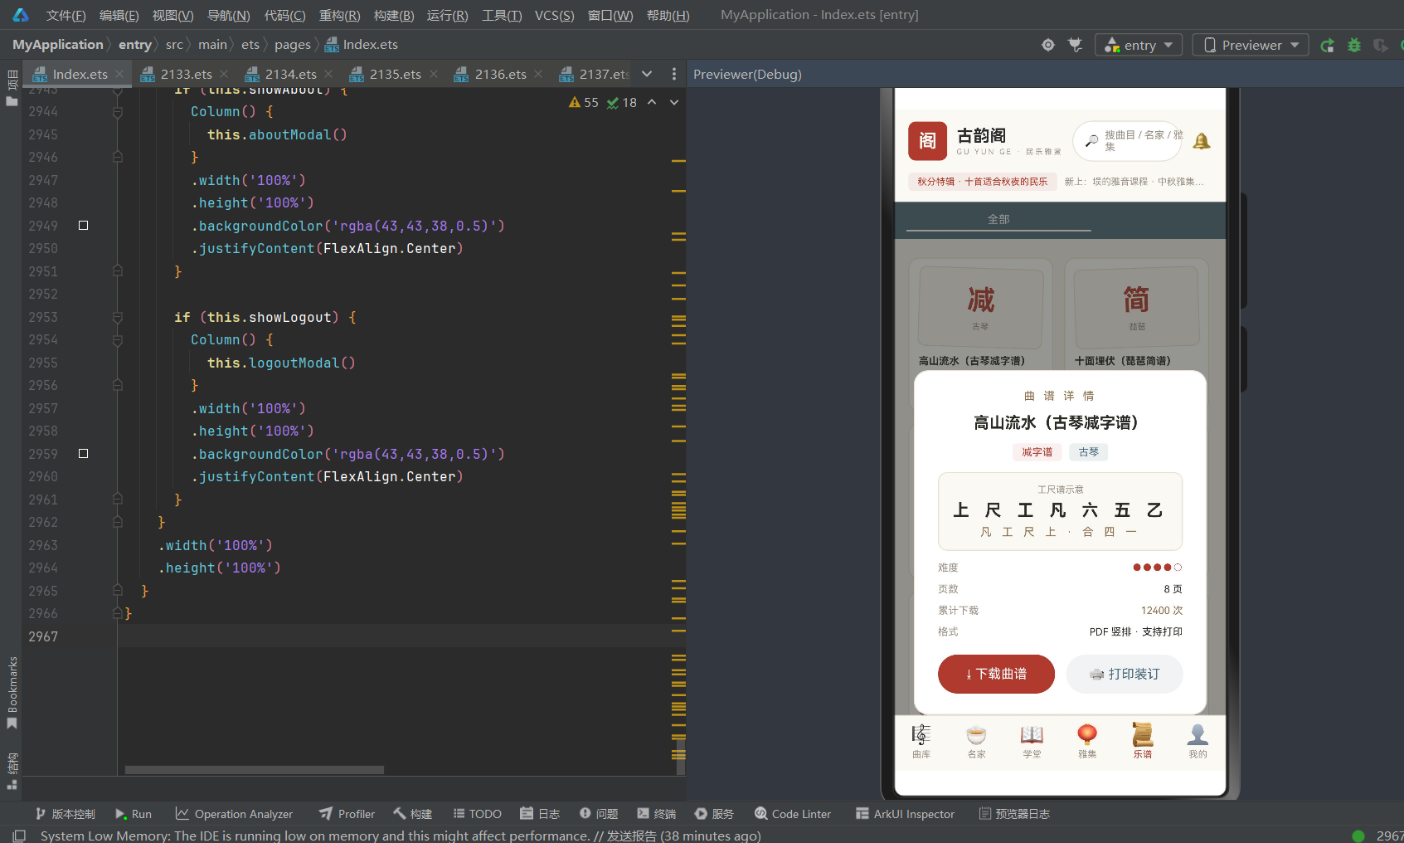Open the 构建 tool window
This screenshot has width=1404, height=843.
(413, 814)
